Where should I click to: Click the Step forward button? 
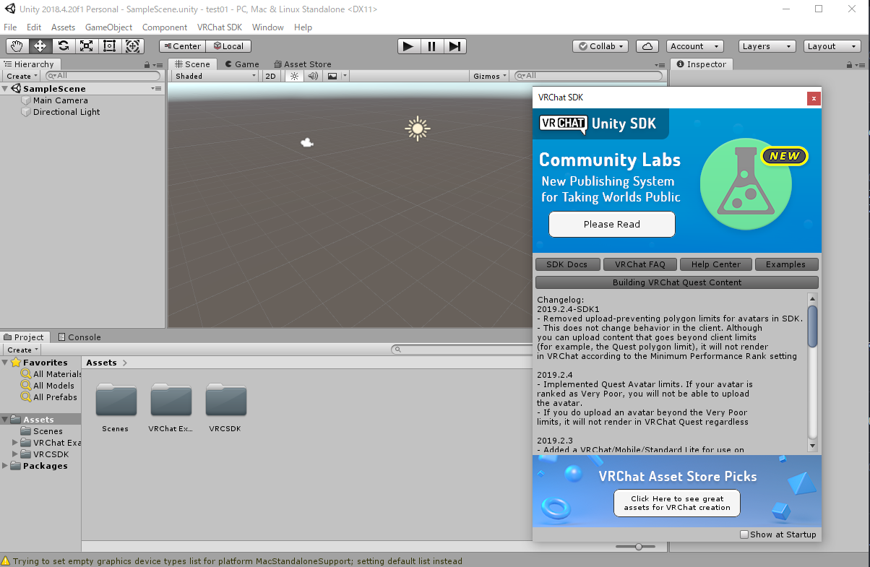(455, 46)
